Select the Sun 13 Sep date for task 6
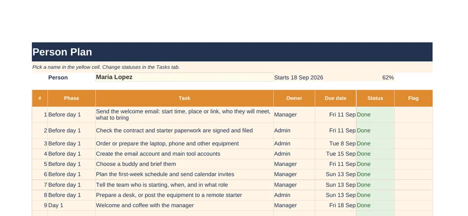Viewport: 468px width, 216px height. click(335, 175)
